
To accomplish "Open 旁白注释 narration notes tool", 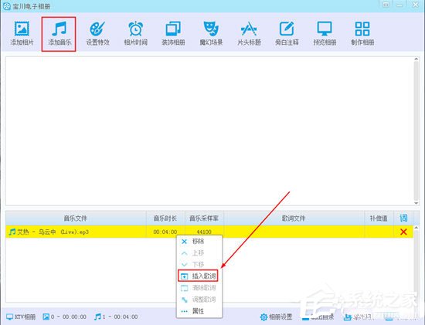I will click(287, 33).
